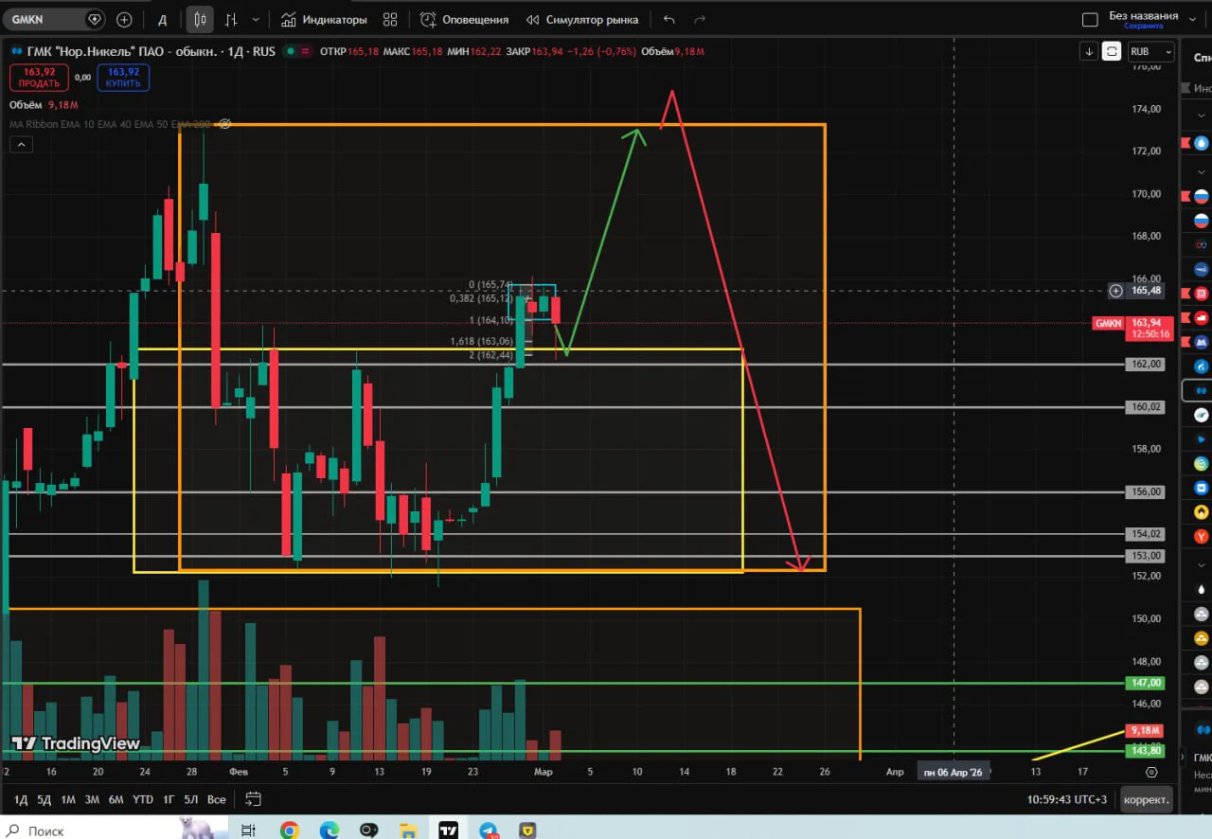Click the 147,00 green price label
The image size is (1212, 839).
pyautogui.click(x=1146, y=683)
